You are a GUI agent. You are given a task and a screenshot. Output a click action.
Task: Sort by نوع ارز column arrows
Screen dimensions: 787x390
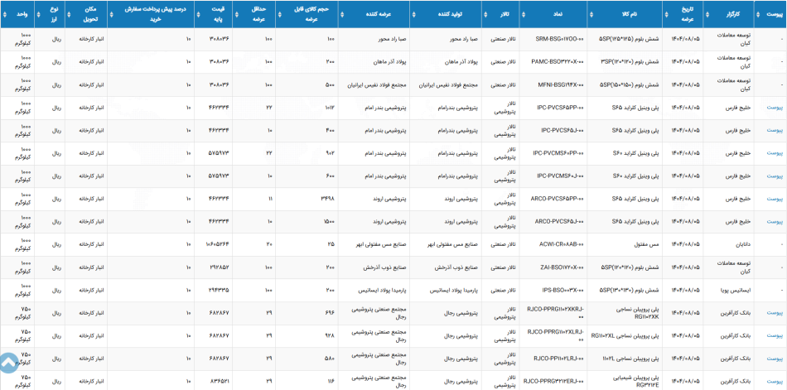[39, 15]
